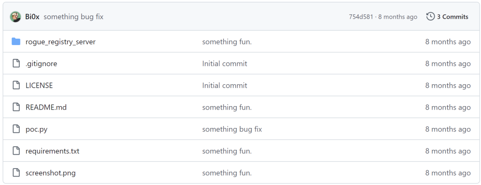481x185 pixels.
Task: Open requirements.txt file name link
Action: pyautogui.click(x=53, y=151)
